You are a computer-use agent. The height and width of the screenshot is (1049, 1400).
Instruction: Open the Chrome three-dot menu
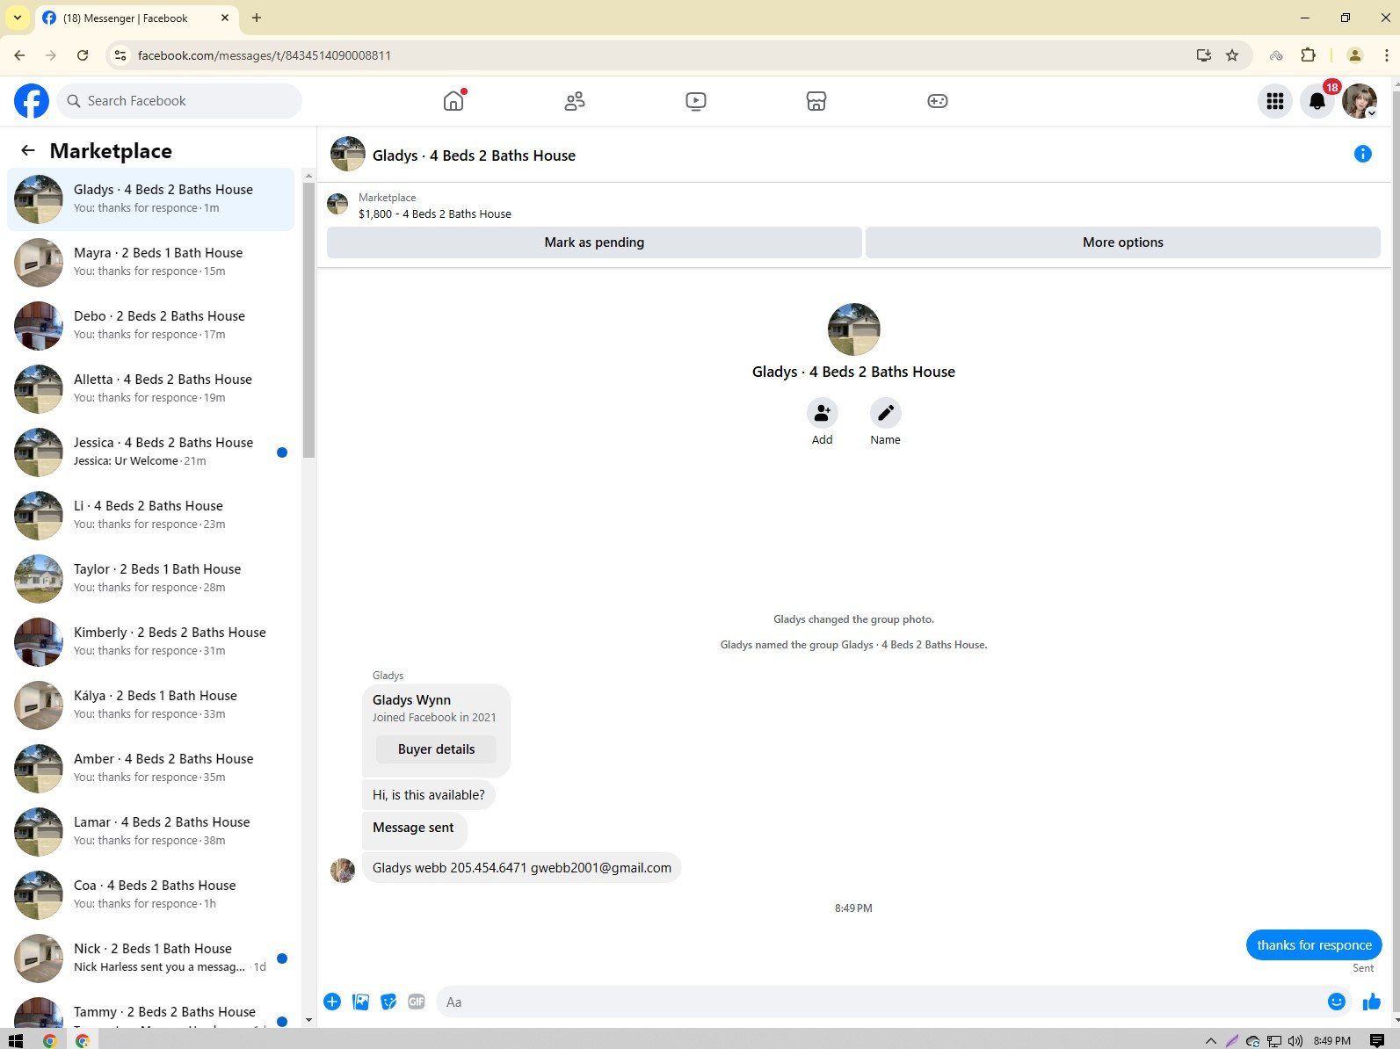[1386, 55]
